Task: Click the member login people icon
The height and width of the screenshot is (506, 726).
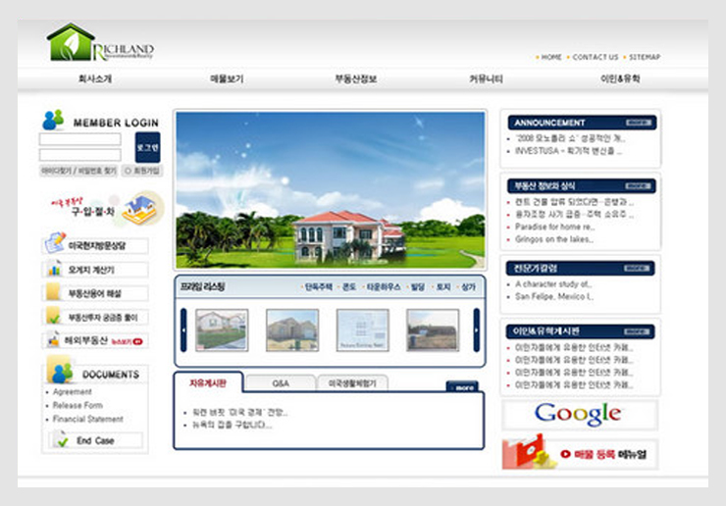Action: point(53,121)
